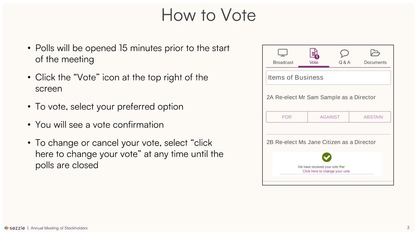
Task: Click the "How to Vote" slide title
Action: (x=208, y=15)
